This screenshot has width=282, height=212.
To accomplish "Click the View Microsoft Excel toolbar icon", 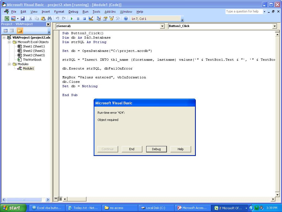I will tap(7, 18).
